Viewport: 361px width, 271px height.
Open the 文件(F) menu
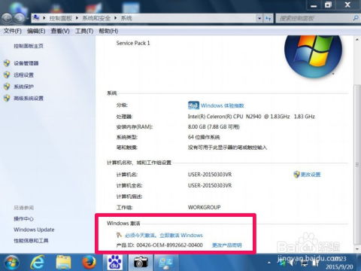[x=13, y=31]
